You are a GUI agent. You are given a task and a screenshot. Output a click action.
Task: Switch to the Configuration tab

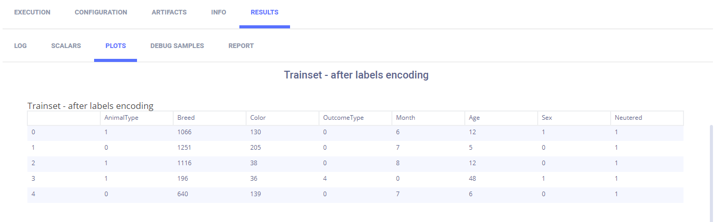(x=101, y=12)
